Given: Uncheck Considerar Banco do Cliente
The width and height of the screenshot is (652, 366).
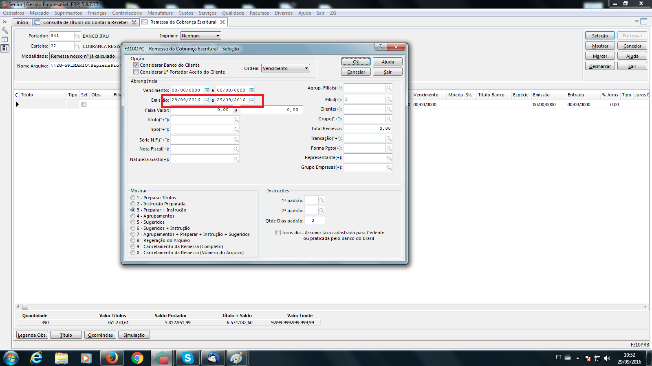Looking at the screenshot, I should tap(136, 65).
